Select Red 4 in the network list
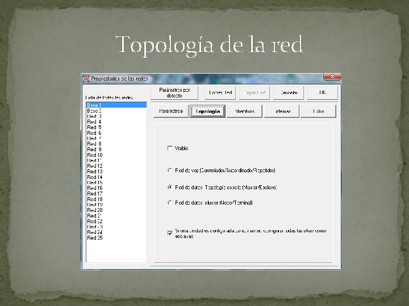The height and width of the screenshot is (306, 409). click(x=116, y=122)
